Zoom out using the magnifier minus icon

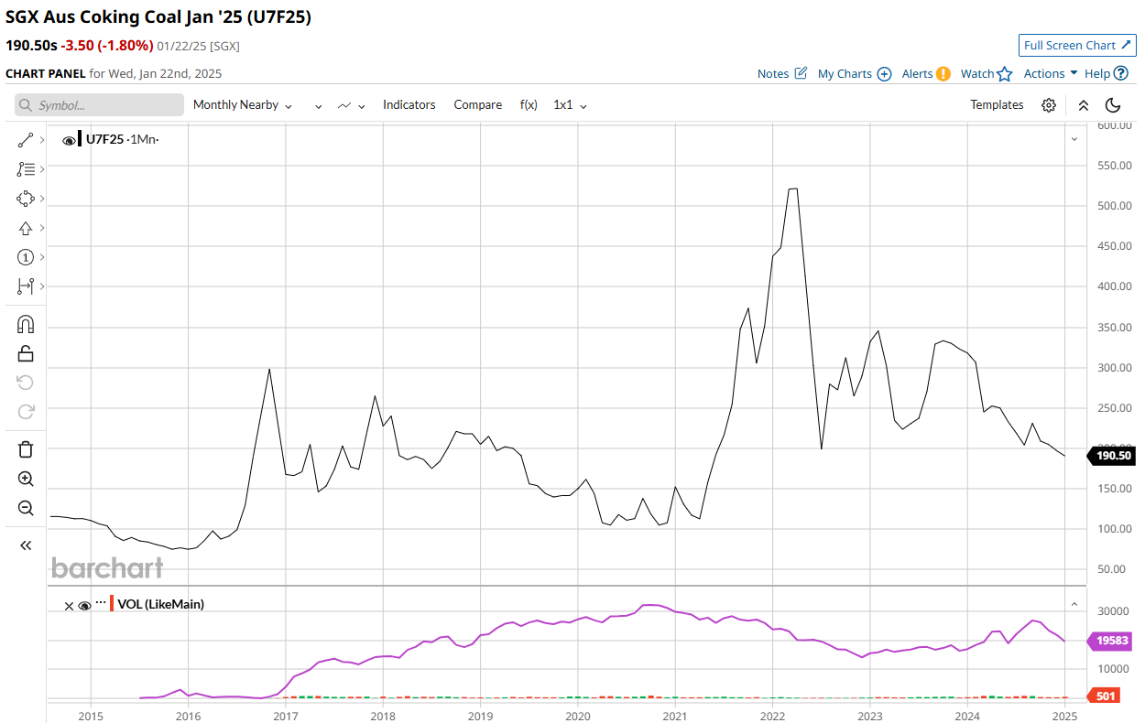pos(26,508)
